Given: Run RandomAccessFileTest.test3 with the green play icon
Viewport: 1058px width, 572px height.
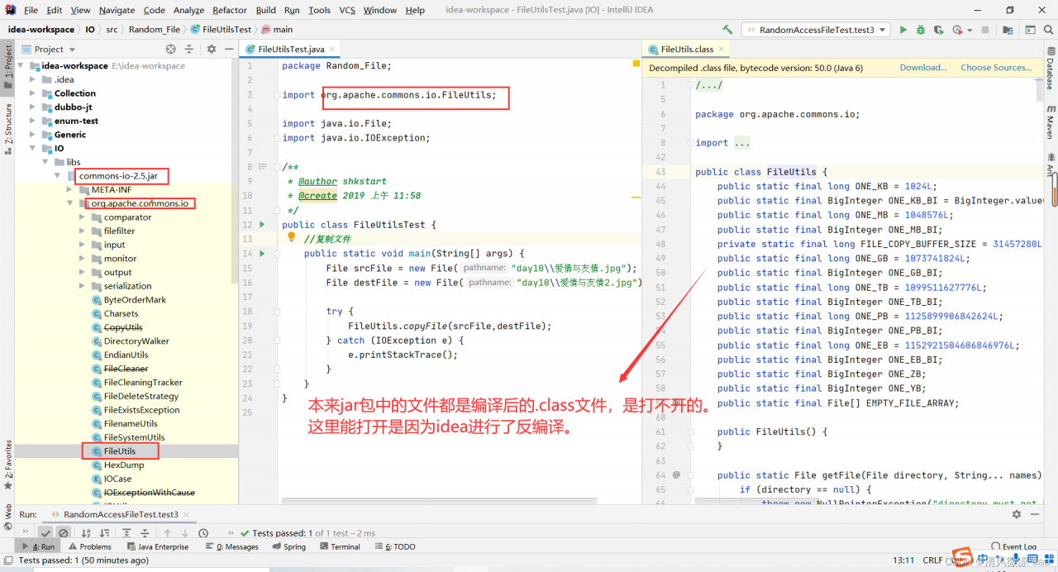Looking at the screenshot, I should (x=902, y=29).
